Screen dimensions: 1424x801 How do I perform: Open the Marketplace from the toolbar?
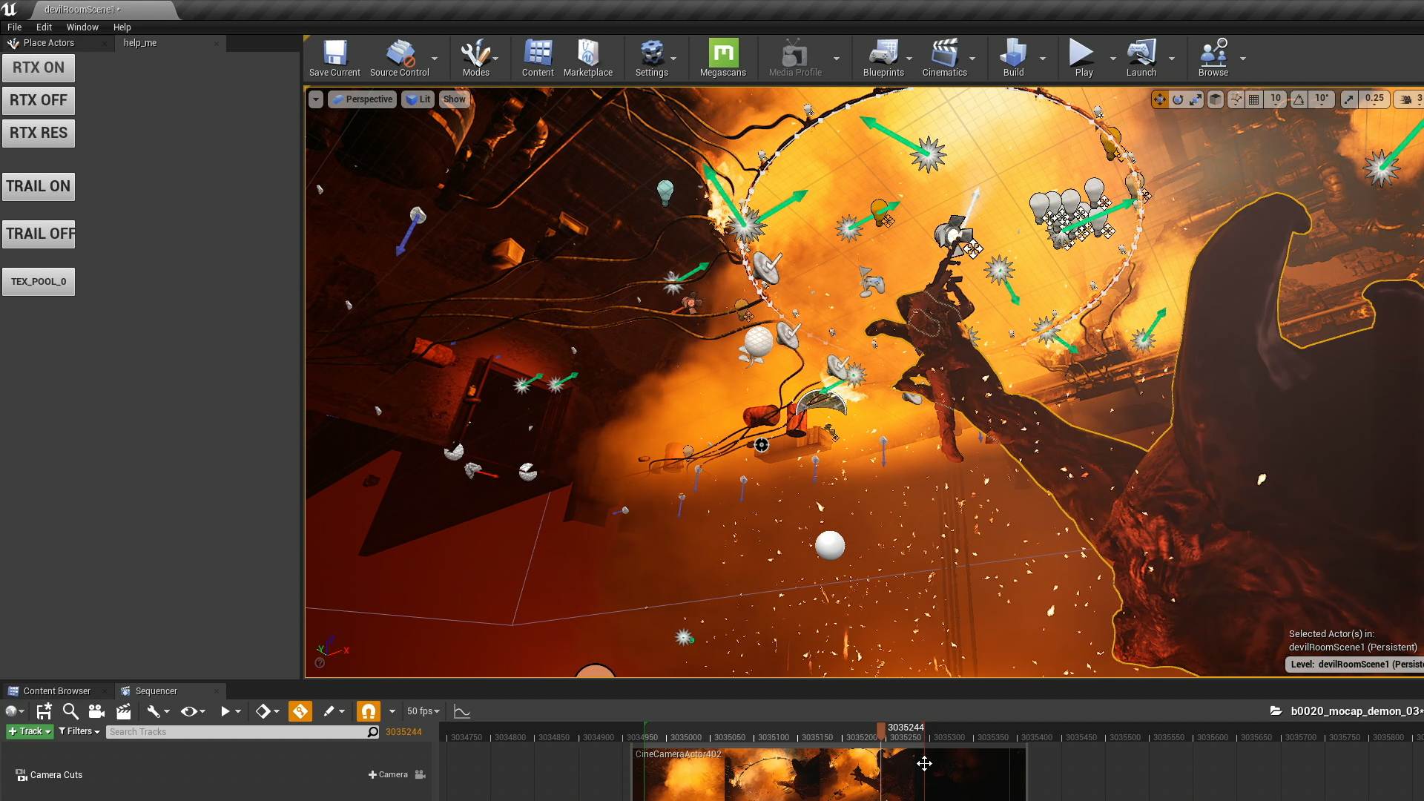click(587, 58)
